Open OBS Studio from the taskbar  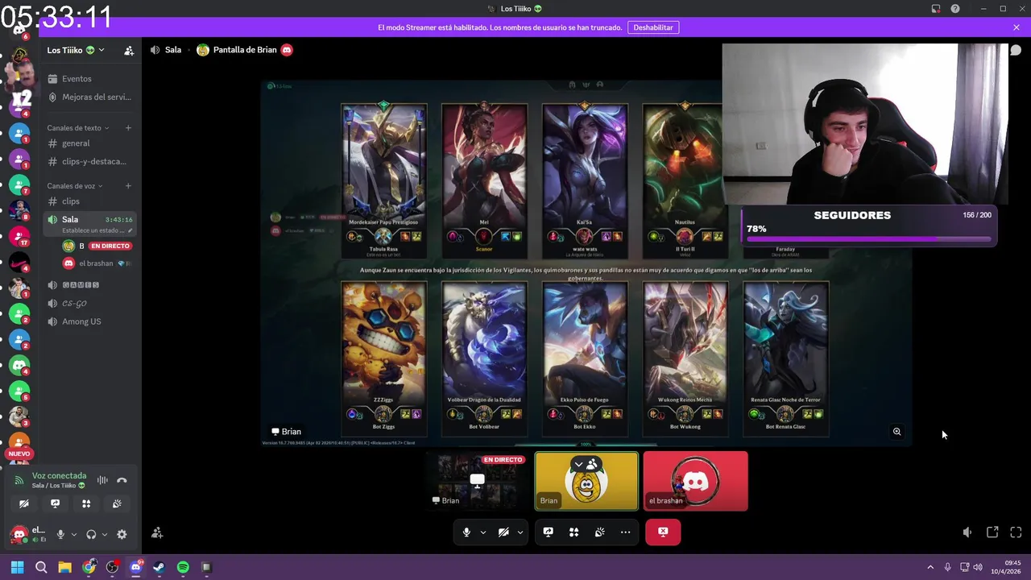tap(112, 567)
